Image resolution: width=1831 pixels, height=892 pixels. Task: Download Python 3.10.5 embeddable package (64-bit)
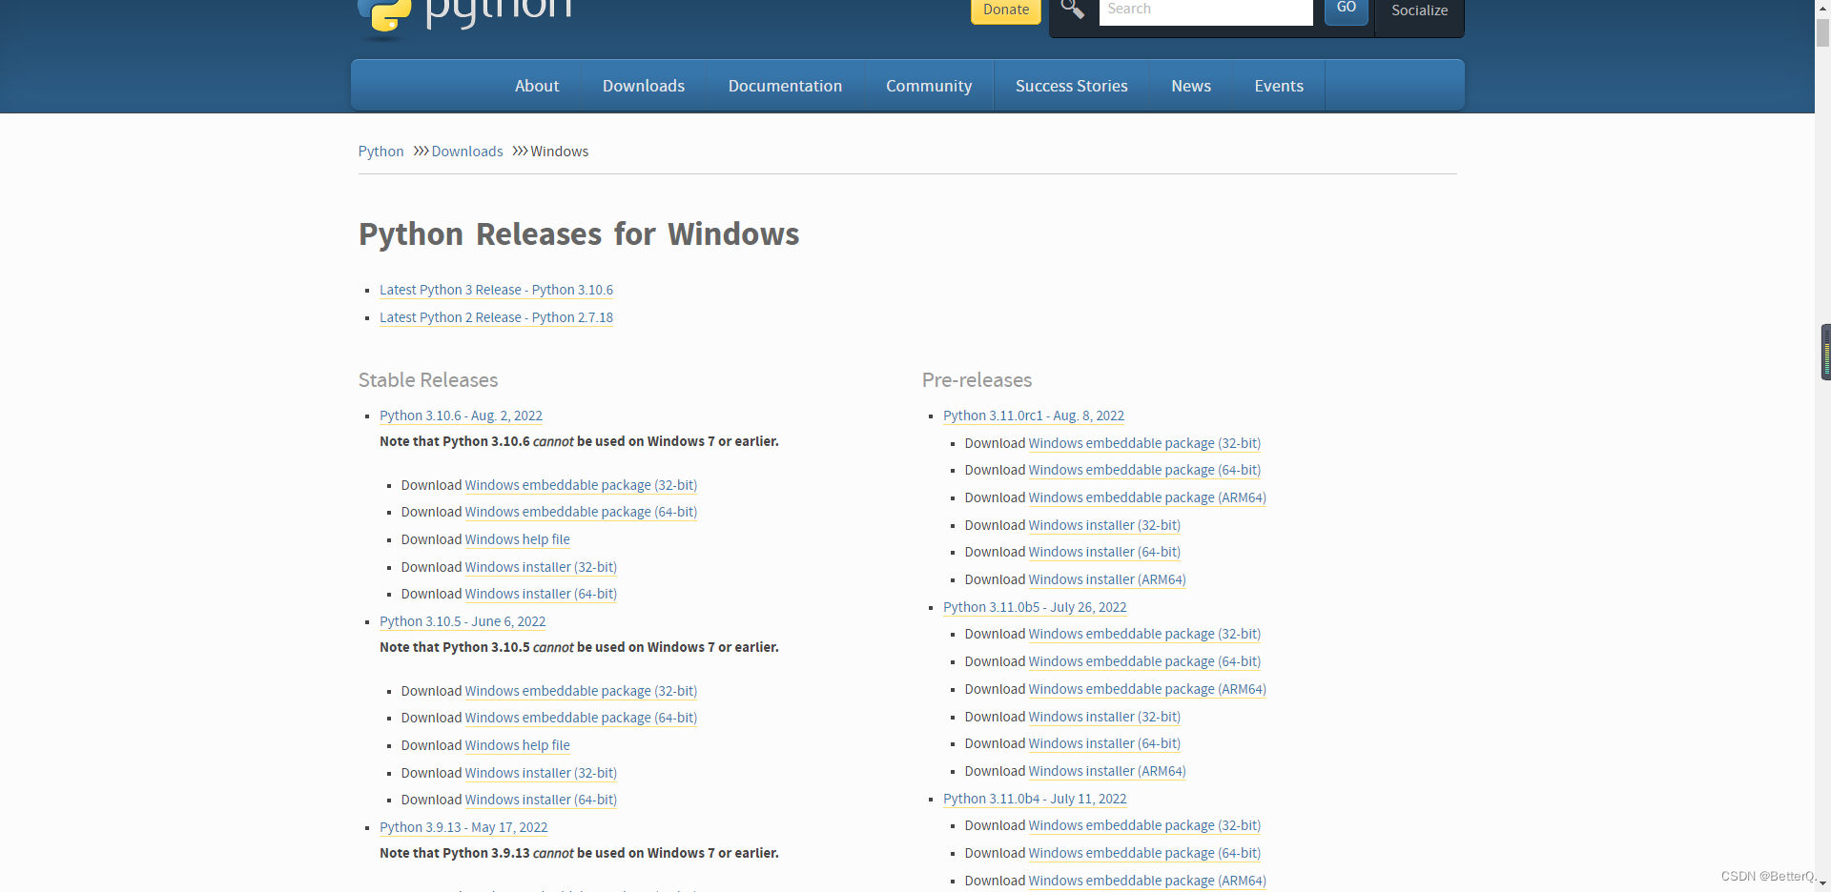pyautogui.click(x=581, y=718)
